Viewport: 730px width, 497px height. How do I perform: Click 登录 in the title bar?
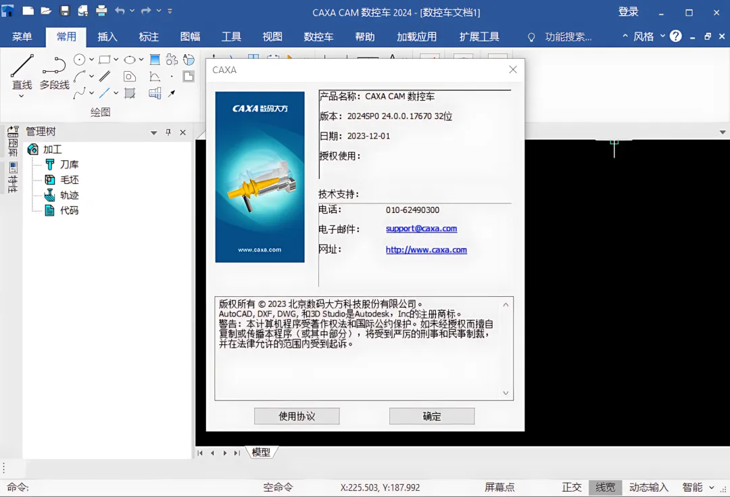pyautogui.click(x=628, y=11)
